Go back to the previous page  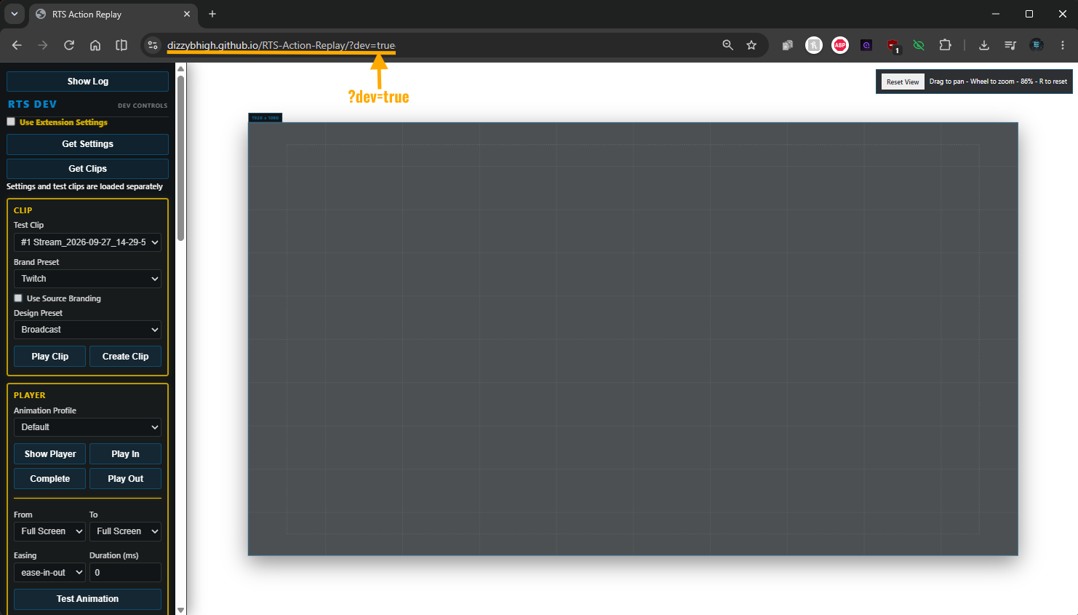[17, 45]
